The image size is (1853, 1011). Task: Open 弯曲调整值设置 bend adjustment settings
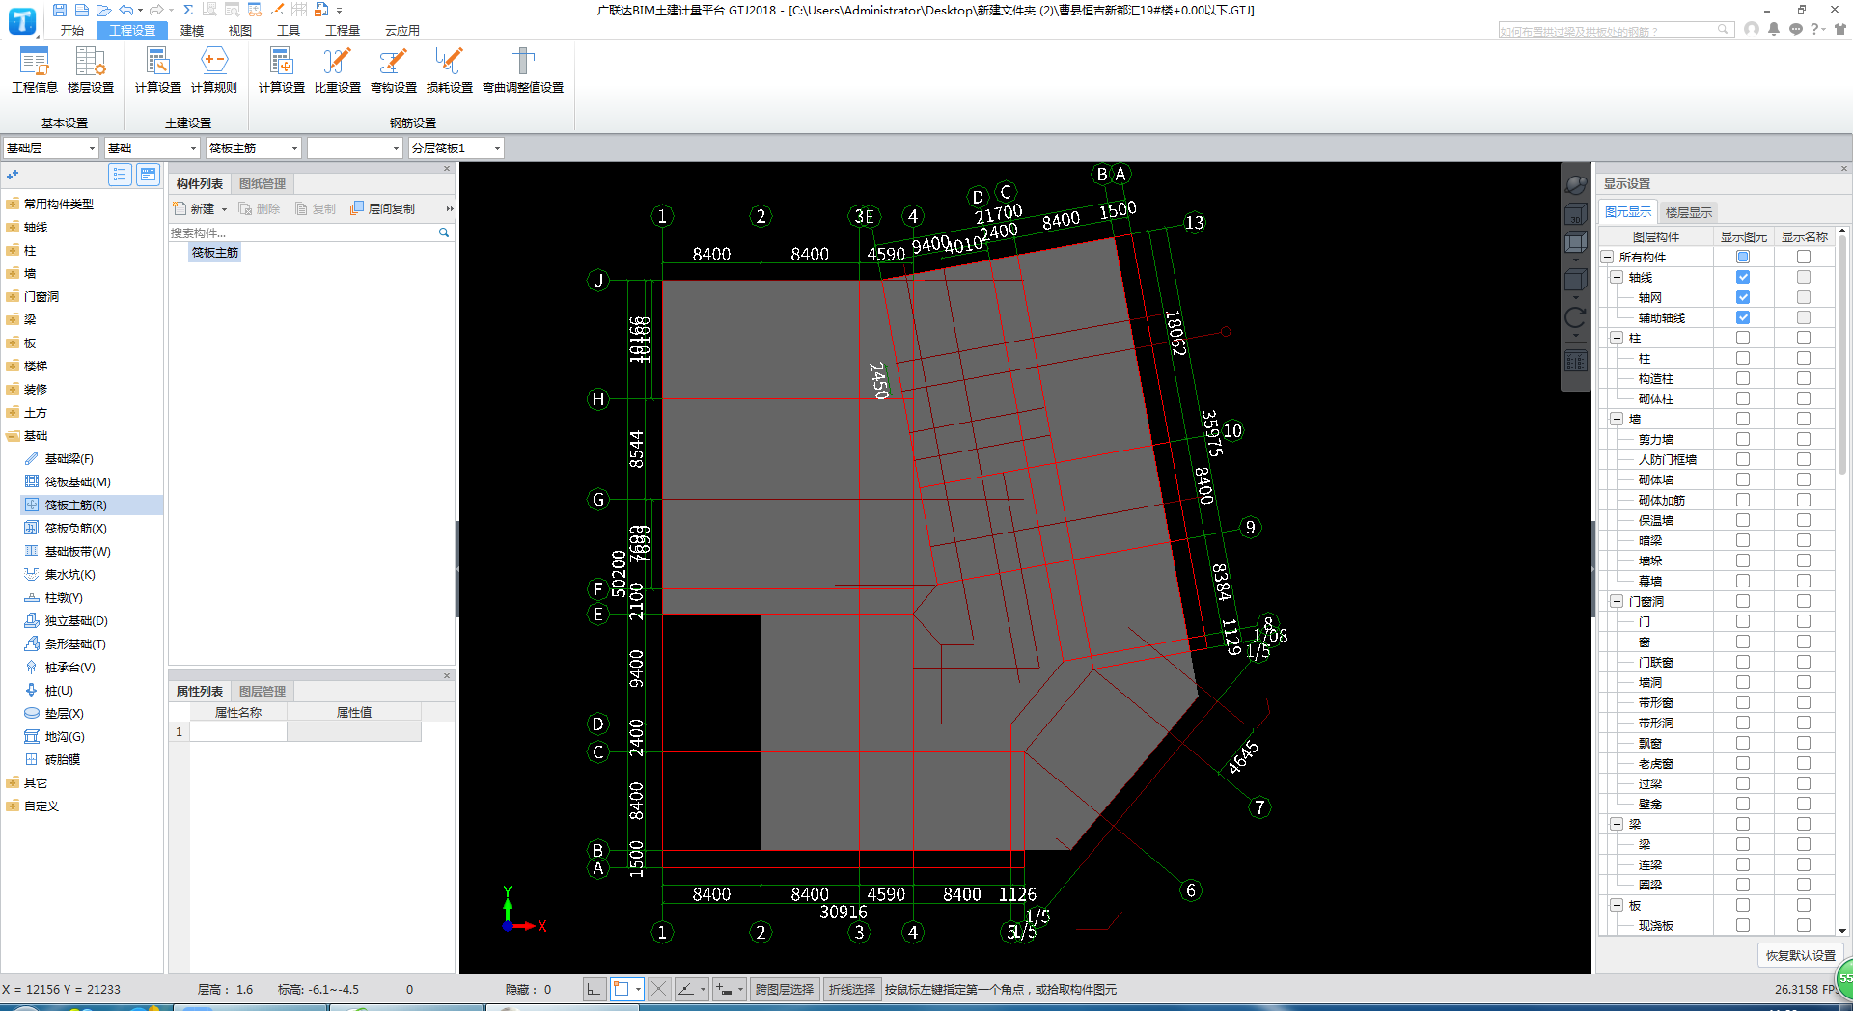point(523,70)
